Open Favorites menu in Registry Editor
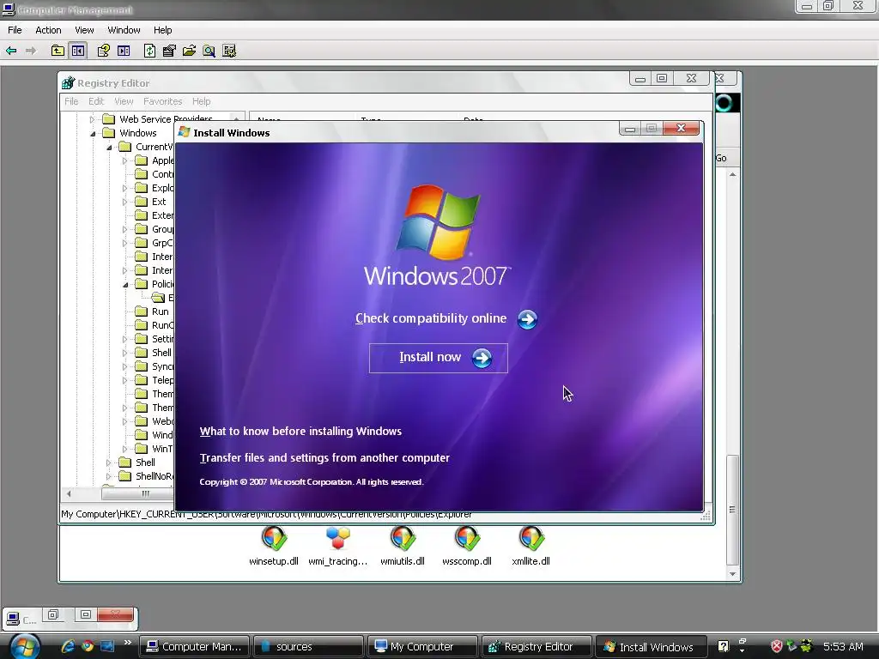The width and height of the screenshot is (879, 659). 162,101
